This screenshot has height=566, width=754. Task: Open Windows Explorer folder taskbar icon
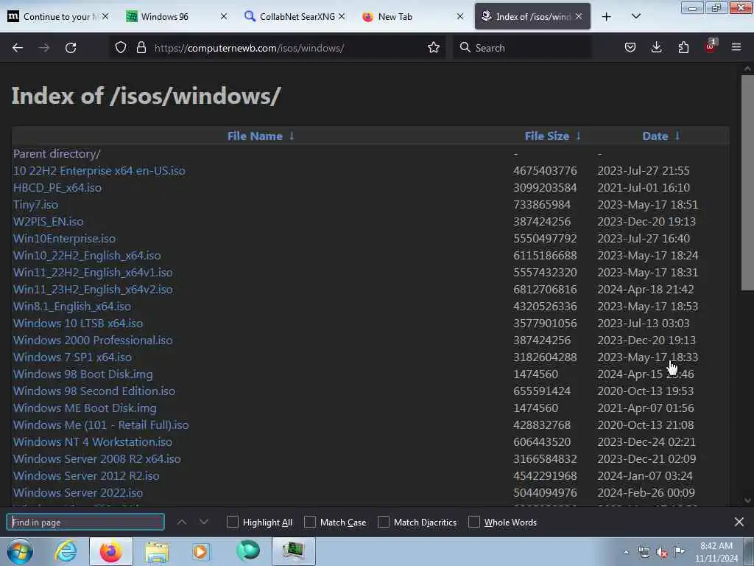point(157,551)
